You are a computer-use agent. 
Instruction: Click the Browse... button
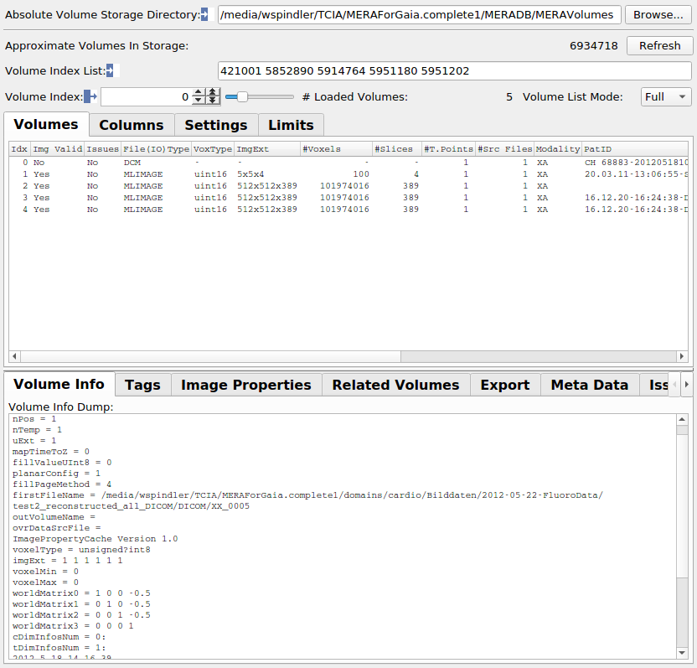tap(658, 15)
